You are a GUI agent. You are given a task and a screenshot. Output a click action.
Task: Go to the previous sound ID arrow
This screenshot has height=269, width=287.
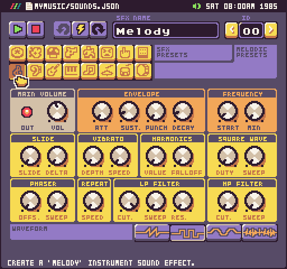232,30
